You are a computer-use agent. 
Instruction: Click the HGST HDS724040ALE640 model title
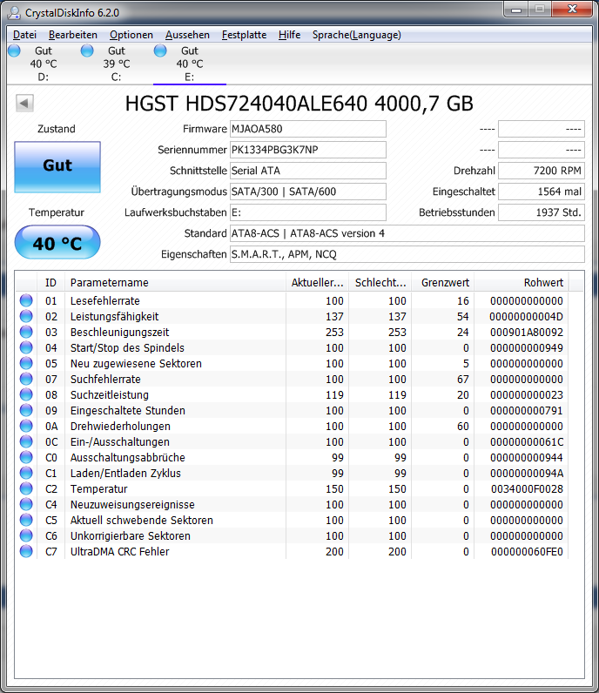pyautogui.click(x=299, y=104)
